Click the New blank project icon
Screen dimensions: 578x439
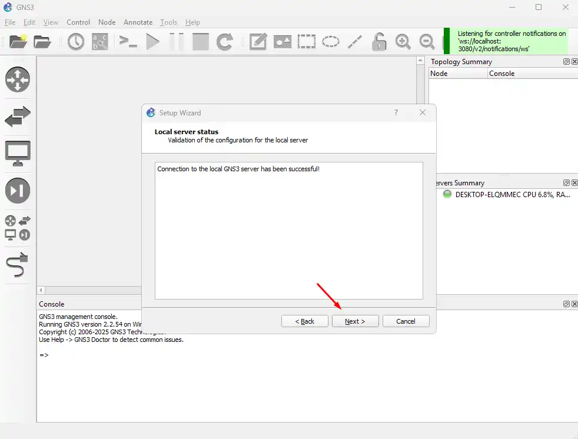point(18,42)
